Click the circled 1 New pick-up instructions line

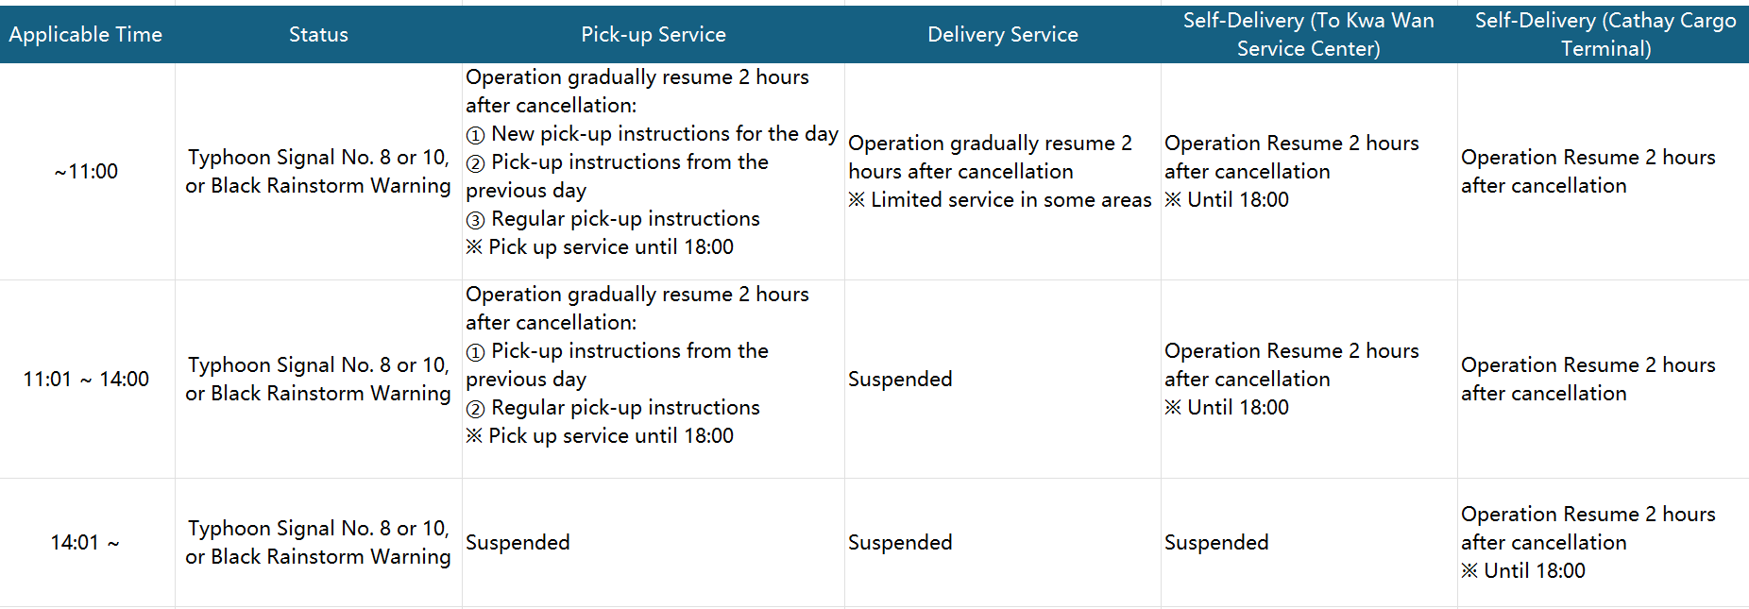point(652,134)
